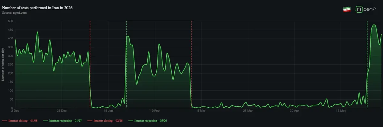This screenshot has width=383, height=127.
Task: Click the 25 Dec x-axis label
Action: (x=62, y=111)
